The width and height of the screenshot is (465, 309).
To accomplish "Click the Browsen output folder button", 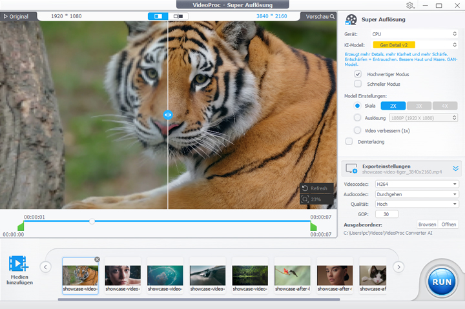I will tap(427, 224).
